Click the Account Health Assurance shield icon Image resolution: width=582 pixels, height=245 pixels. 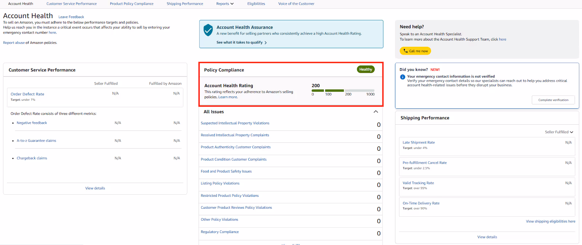pyautogui.click(x=208, y=30)
